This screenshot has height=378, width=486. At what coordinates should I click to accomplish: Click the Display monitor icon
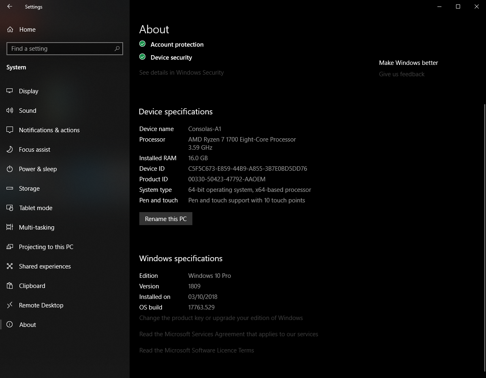10,91
